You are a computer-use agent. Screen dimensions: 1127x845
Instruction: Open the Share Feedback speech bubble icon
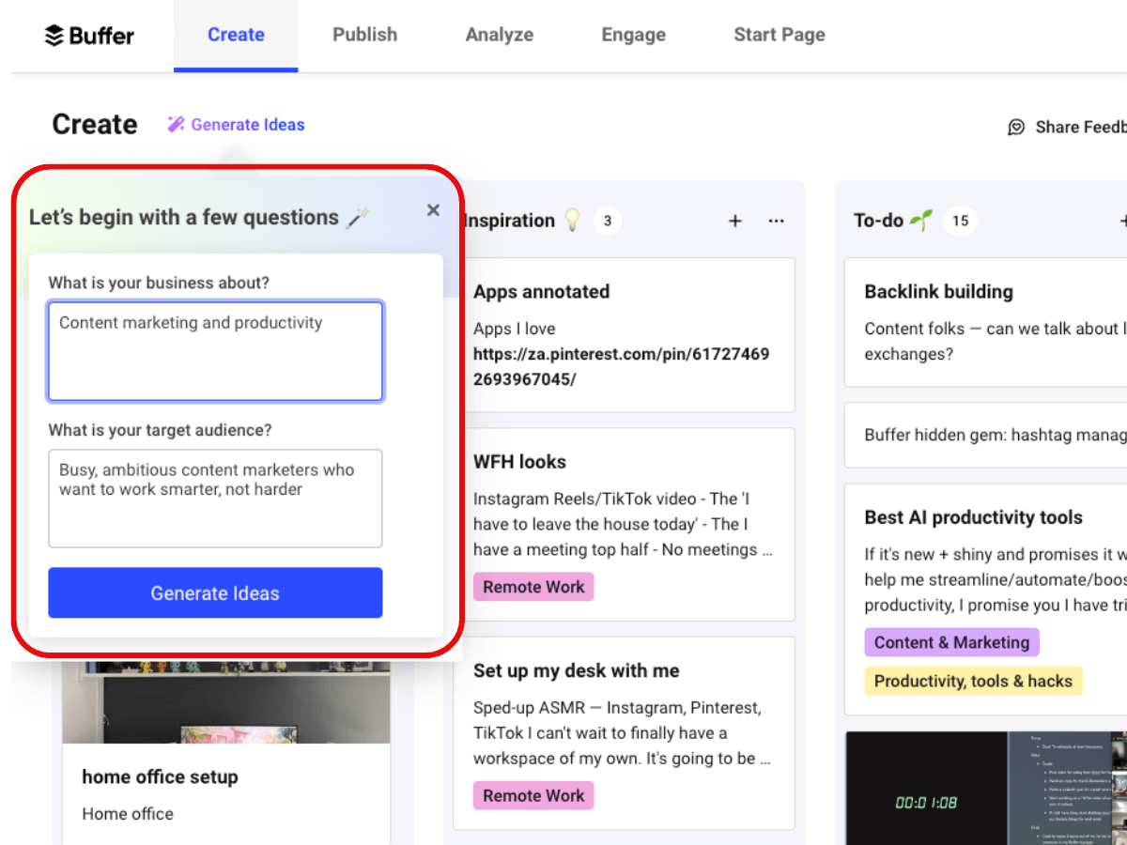click(x=1016, y=127)
